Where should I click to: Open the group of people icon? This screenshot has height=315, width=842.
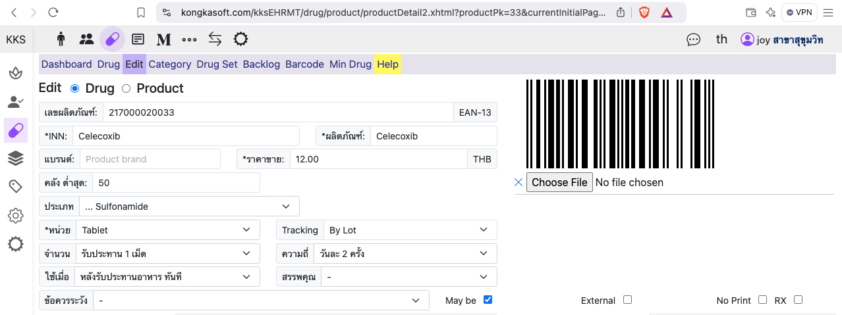pyautogui.click(x=86, y=39)
